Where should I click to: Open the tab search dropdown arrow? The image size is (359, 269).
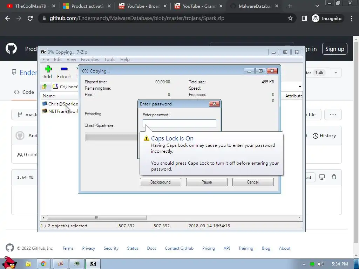point(317,6)
